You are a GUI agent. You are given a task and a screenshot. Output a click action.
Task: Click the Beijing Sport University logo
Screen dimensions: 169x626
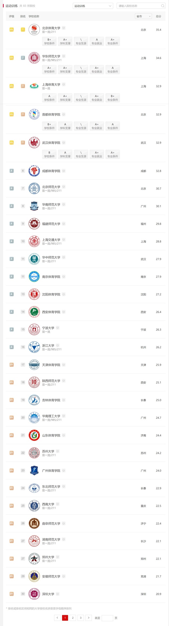(34, 30)
